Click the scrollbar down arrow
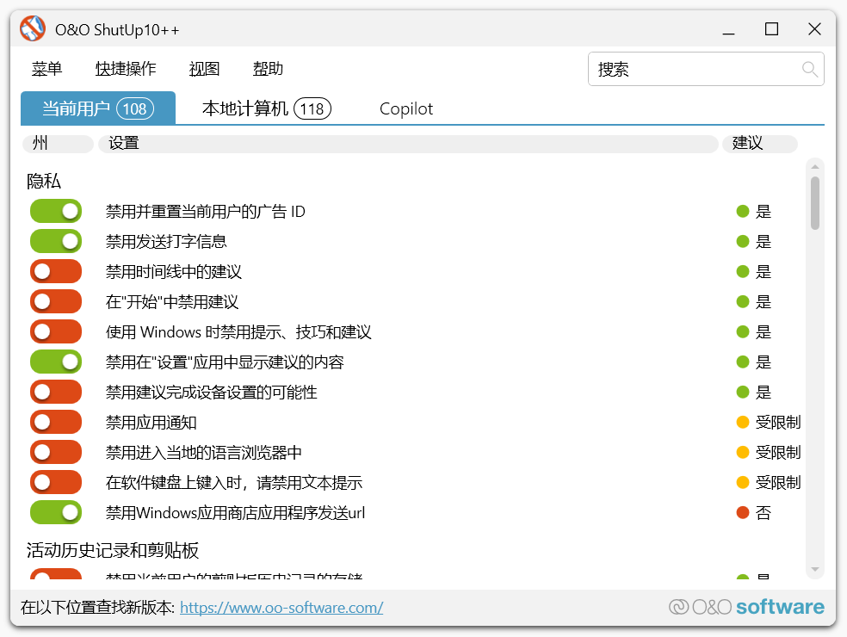Viewport: 847px width, 637px height. click(815, 570)
